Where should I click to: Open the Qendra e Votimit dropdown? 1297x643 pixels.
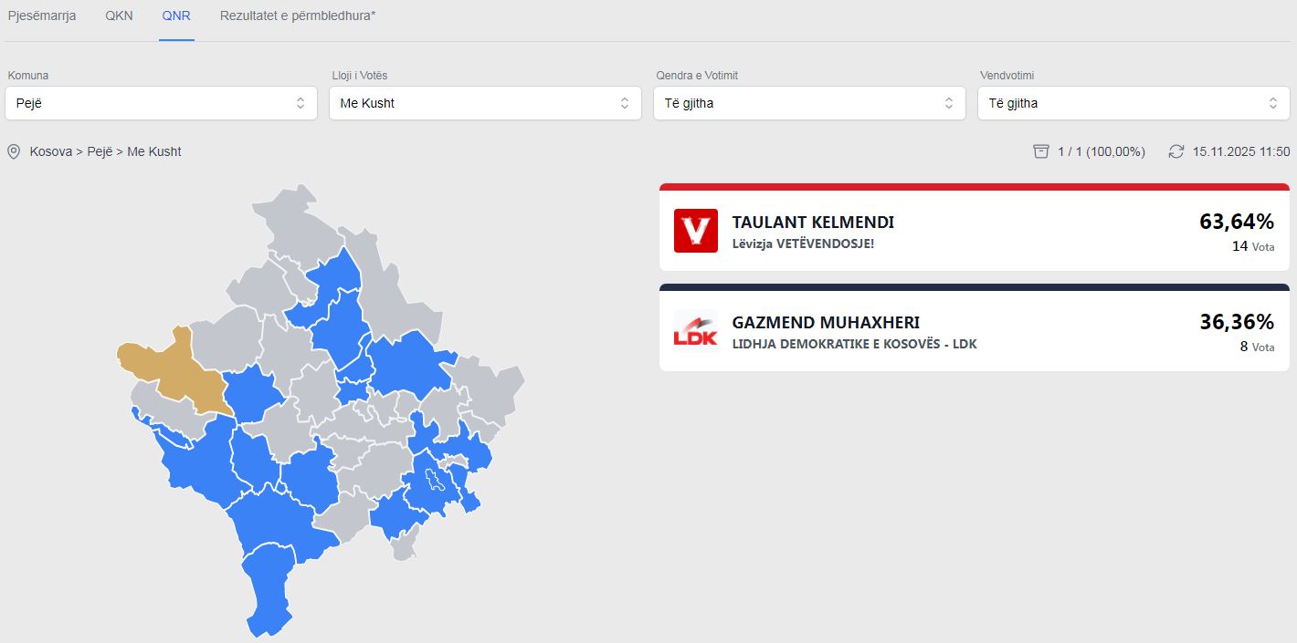point(809,103)
